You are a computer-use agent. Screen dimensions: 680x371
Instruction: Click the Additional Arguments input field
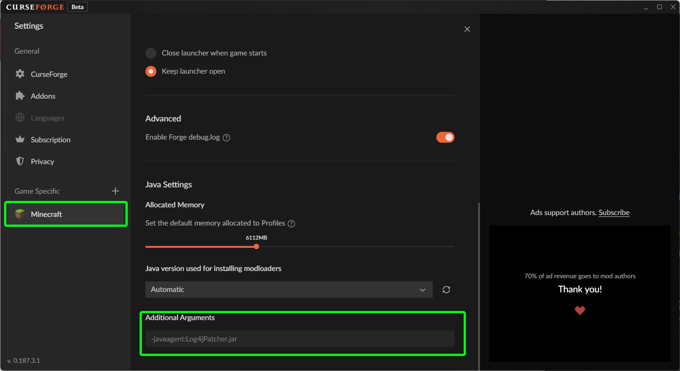[300, 339]
